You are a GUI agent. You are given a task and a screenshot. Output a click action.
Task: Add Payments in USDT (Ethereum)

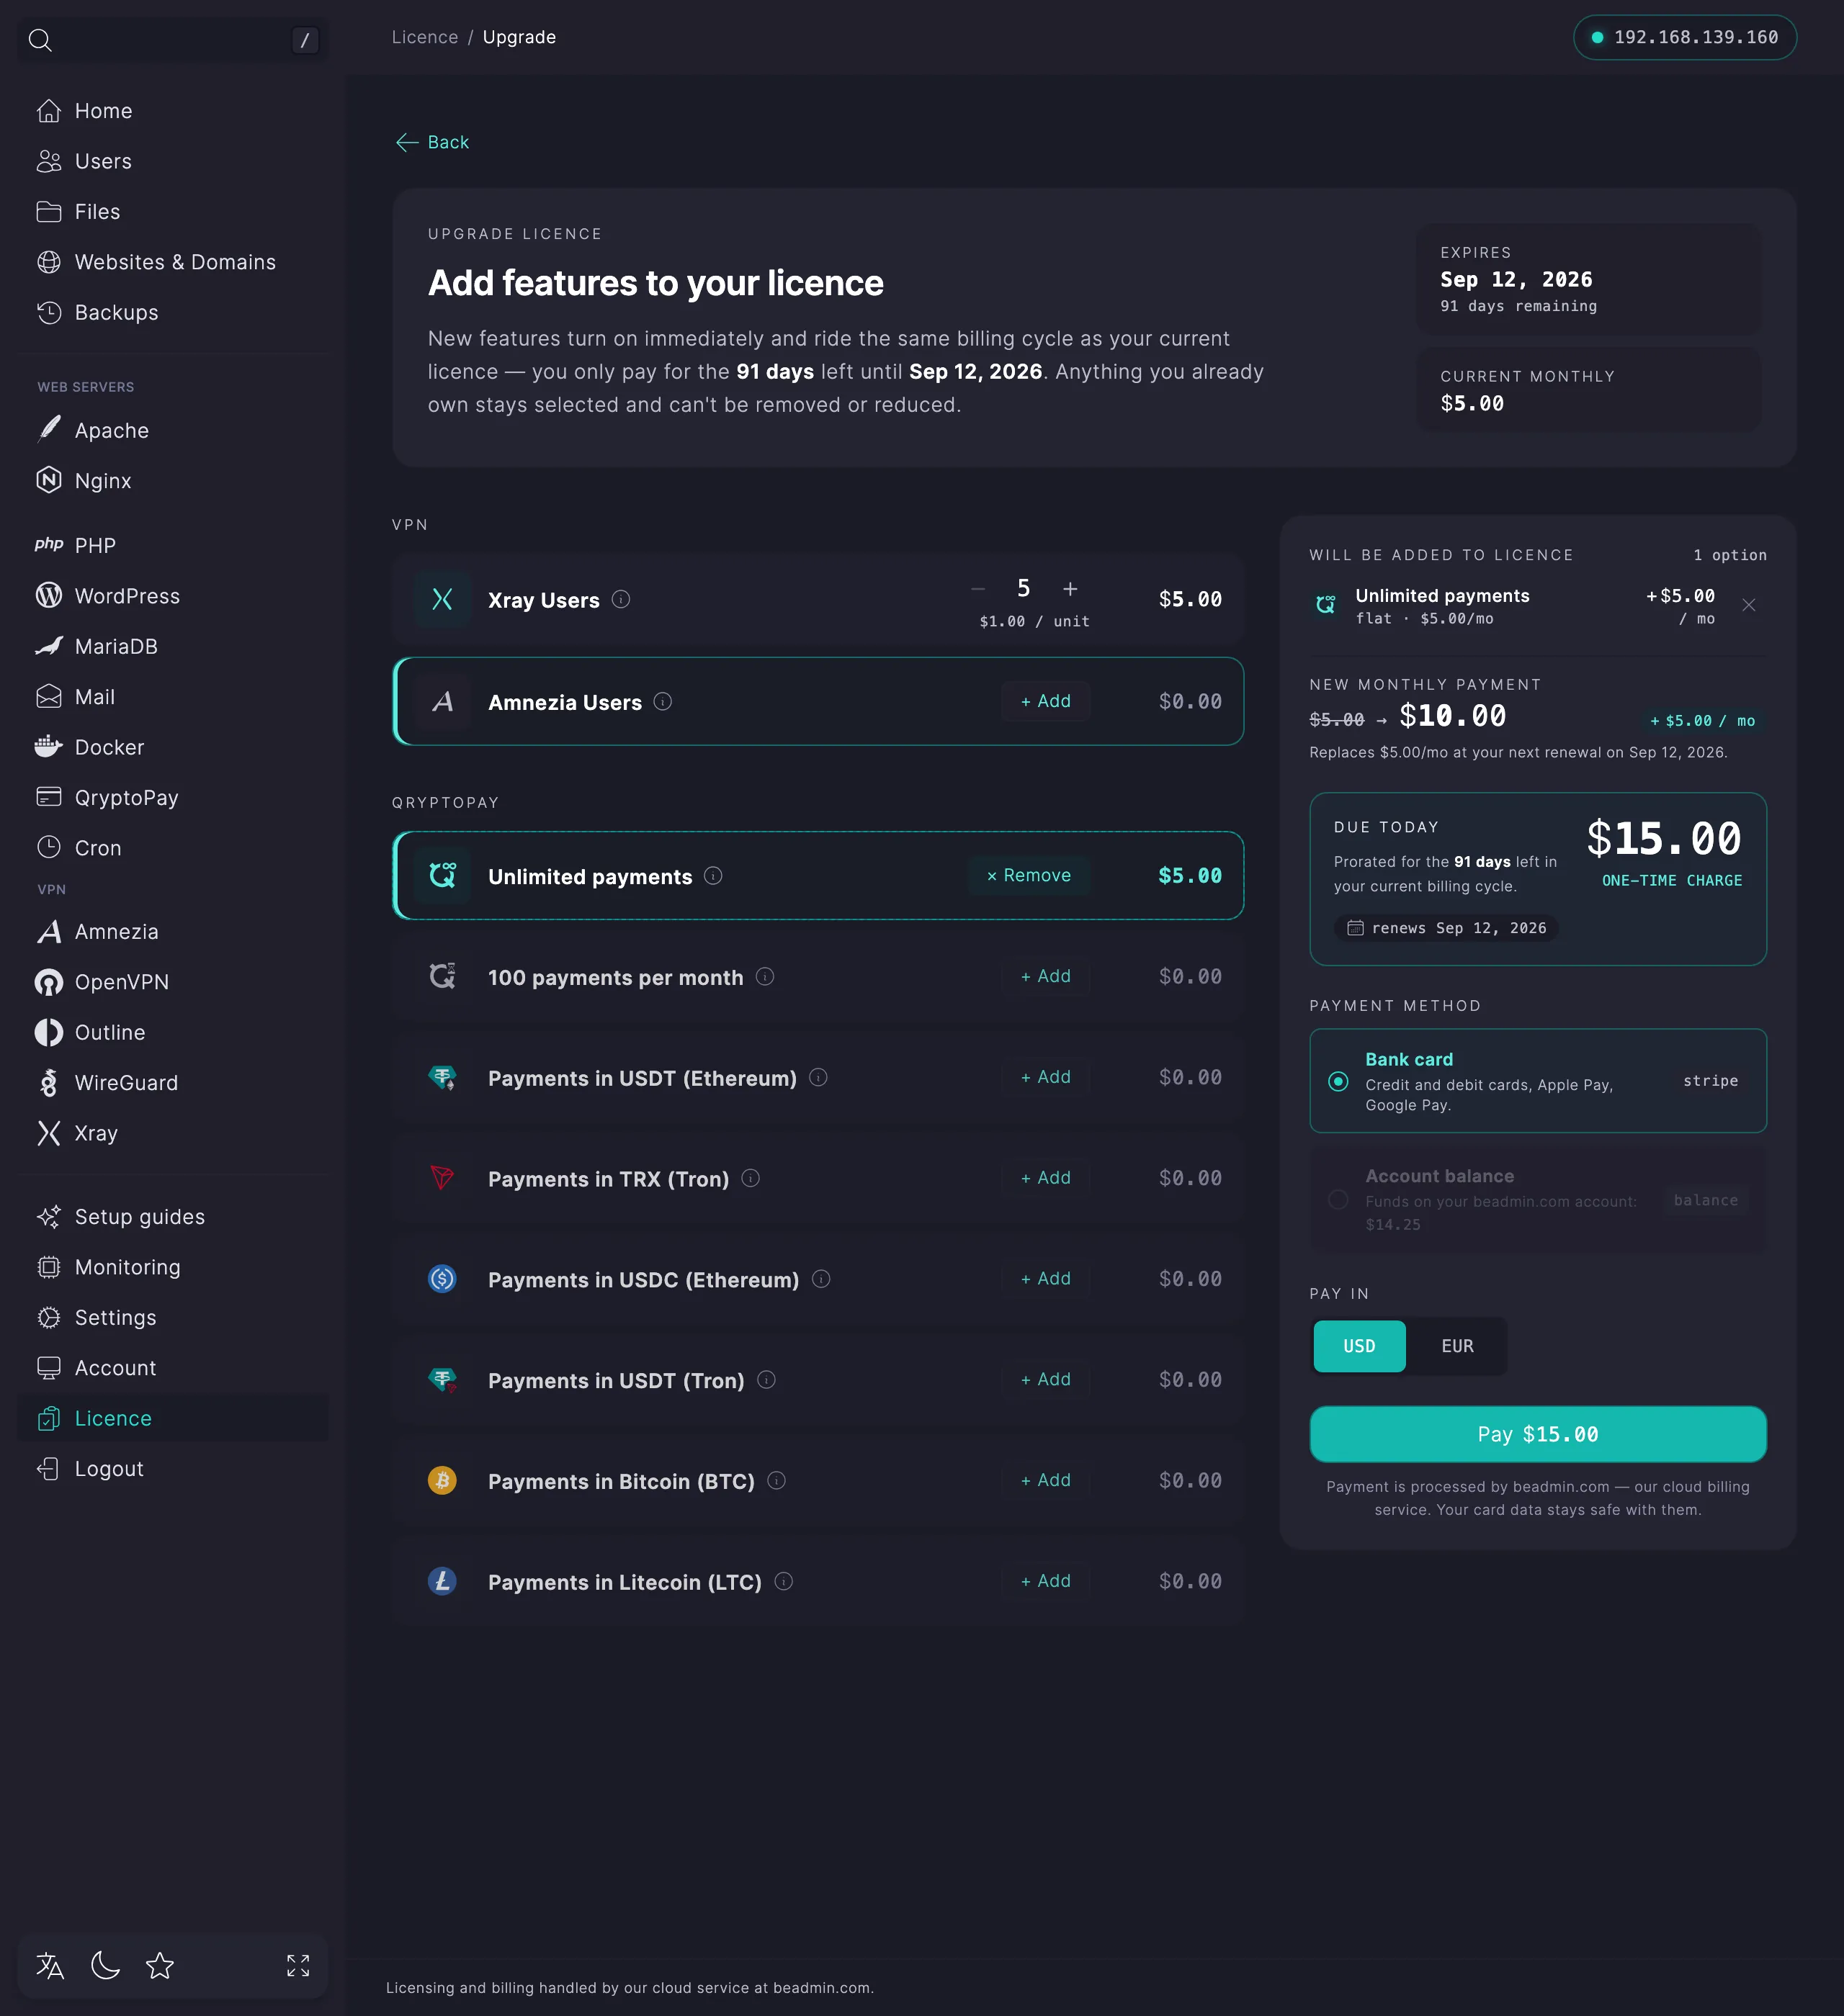(1046, 1077)
